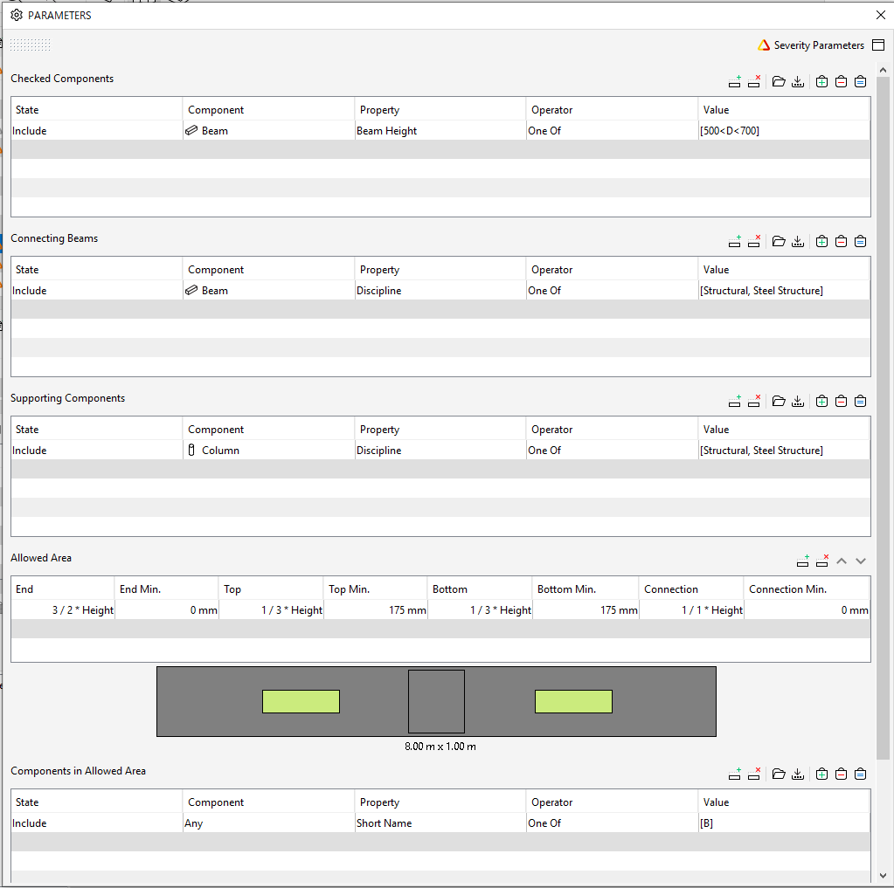
Task: Select Beam component in Checked Components row
Action: tap(268, 130)
